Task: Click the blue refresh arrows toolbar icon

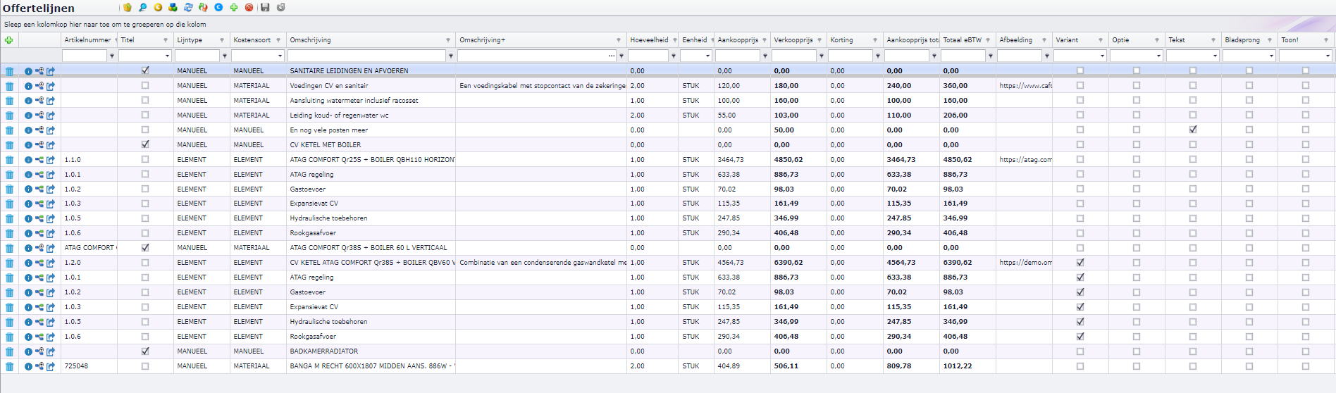Action: click(x=188, y=7)
